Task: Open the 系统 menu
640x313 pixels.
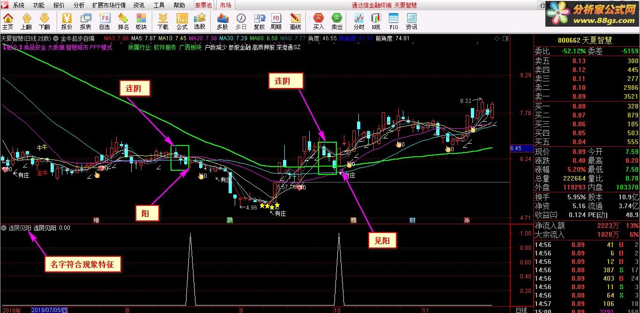Action: (x=18, y=6)
